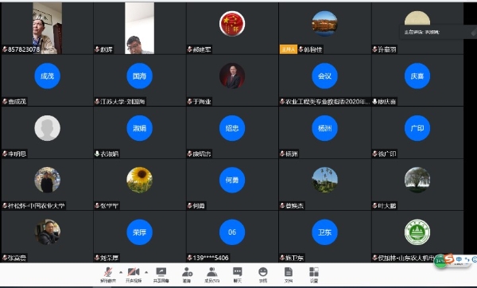Open the chat window
The width and height of the screenshot is (477, 288).
coord(237,274)
